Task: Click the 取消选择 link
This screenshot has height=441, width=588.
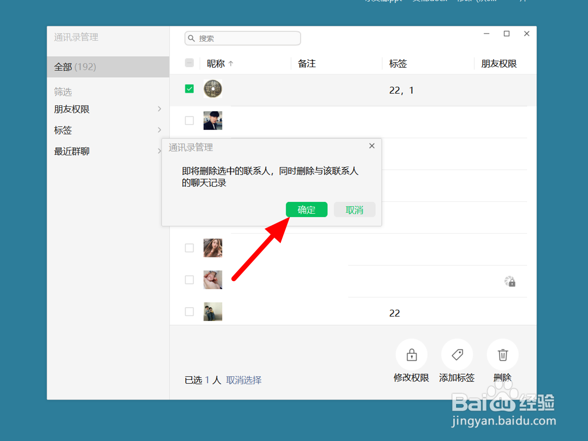Action: pyautogui.click(x=244, y=380)
